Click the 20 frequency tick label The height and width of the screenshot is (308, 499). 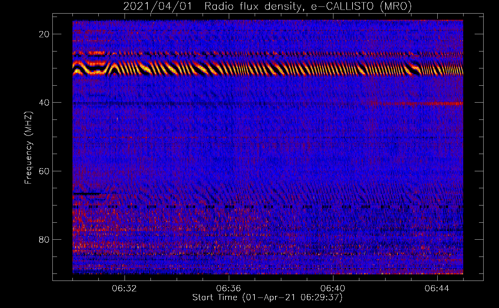click(44, 34)
